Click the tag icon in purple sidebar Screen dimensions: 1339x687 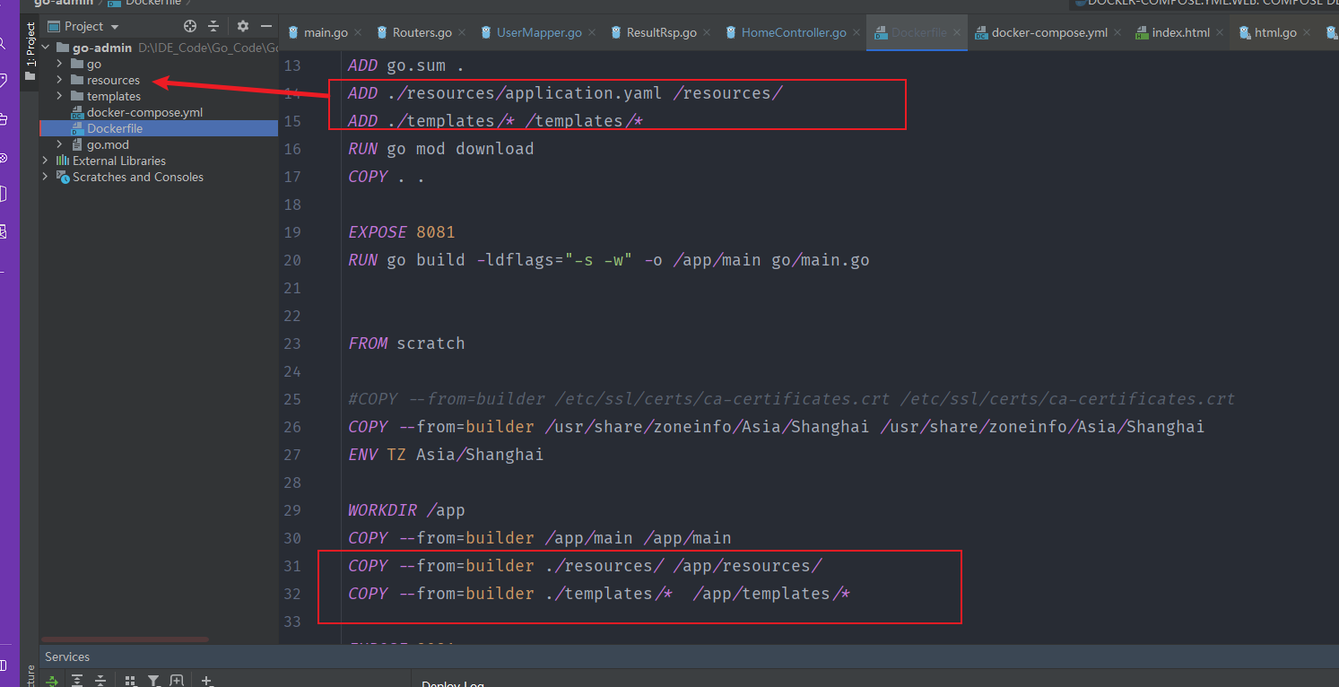(4, 81)
